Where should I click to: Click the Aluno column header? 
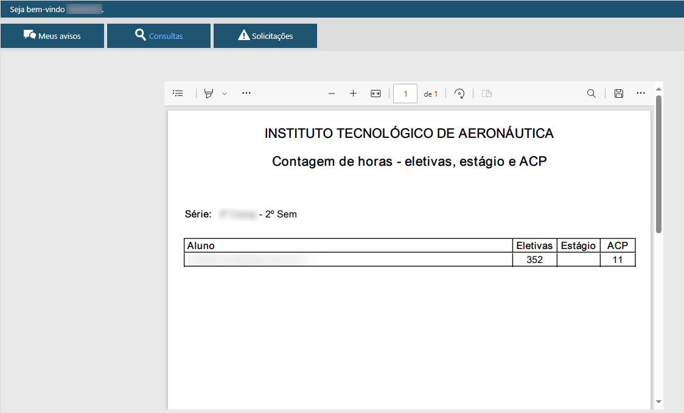pos(348,245)
